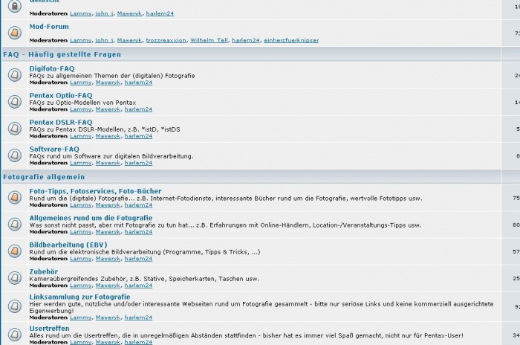Click the Zubehör forum status icon
Image resolution: width=520 pixels, height=345 pixels.
pos(15,277)
